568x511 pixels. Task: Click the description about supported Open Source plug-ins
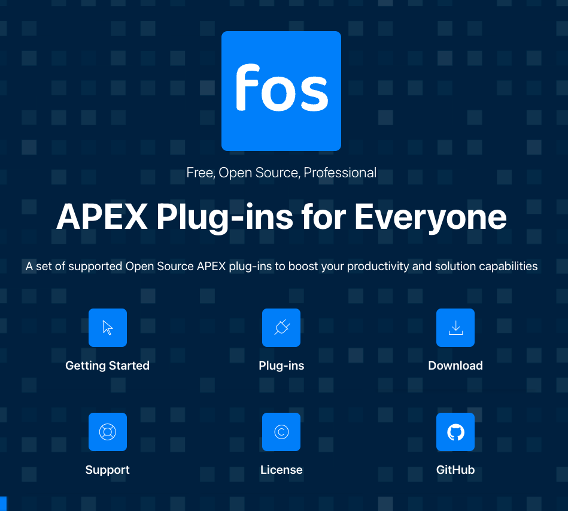[x=281, y=266]
